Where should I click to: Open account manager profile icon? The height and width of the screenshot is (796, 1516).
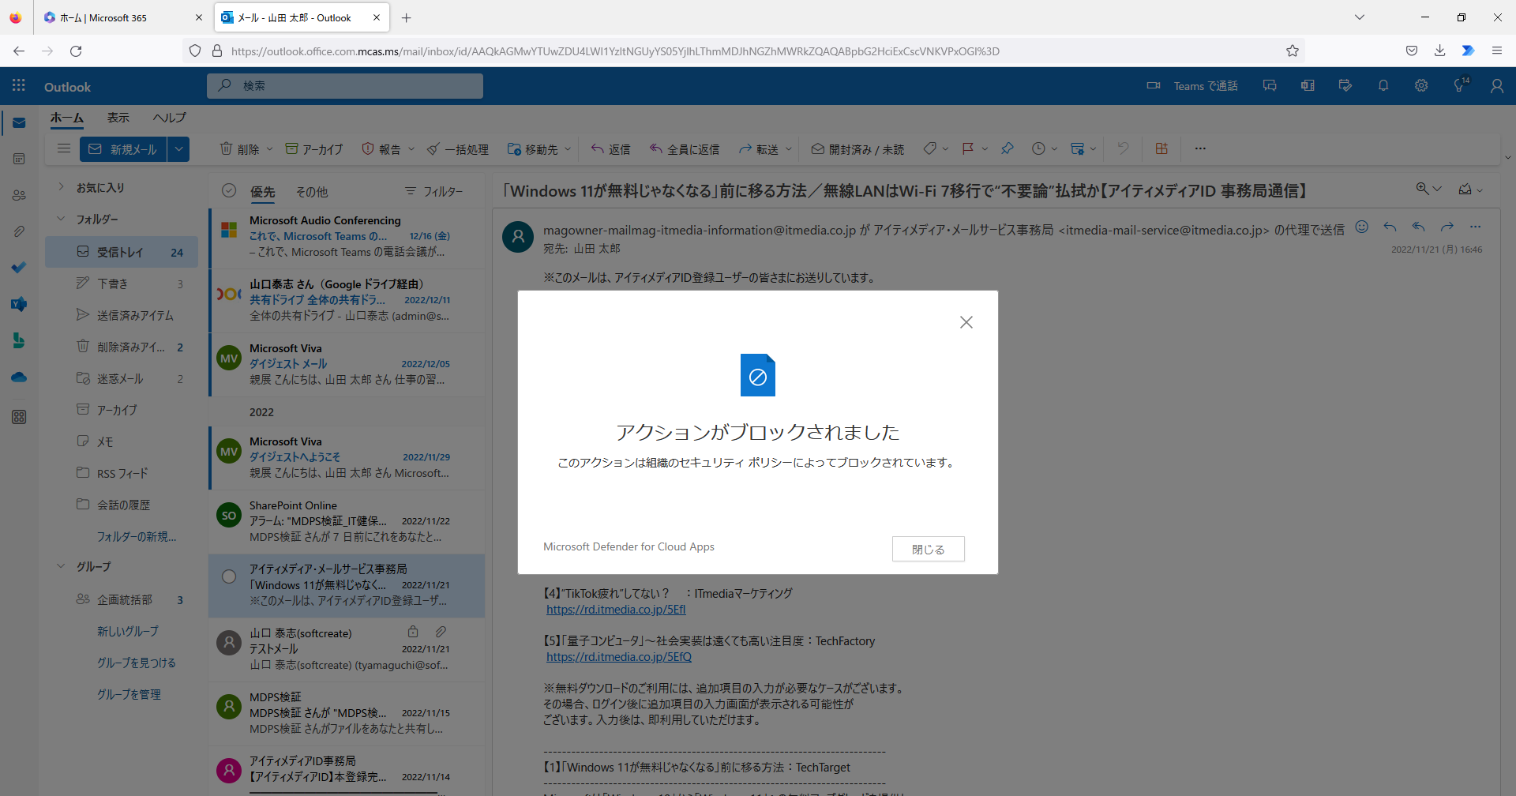pyautogui.click(x=1497, y=85)
